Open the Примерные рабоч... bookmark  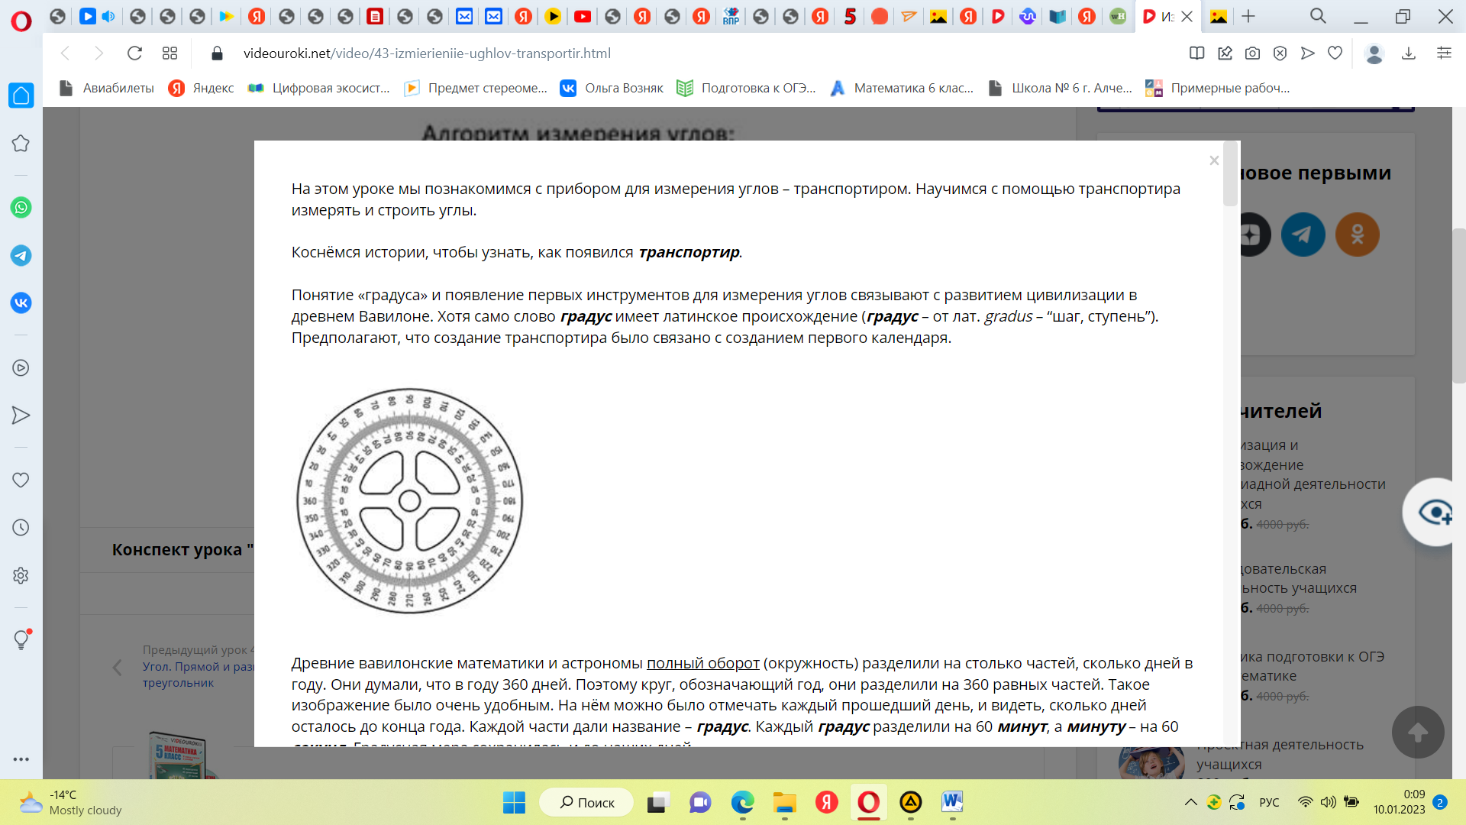click(x=1218, y=88)
